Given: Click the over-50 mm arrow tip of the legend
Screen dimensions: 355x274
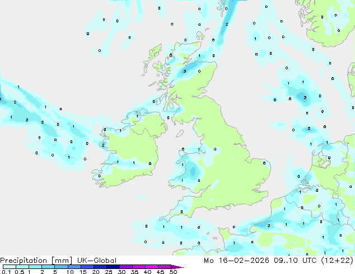Looking at the screenshot, I should coord(178,267).
